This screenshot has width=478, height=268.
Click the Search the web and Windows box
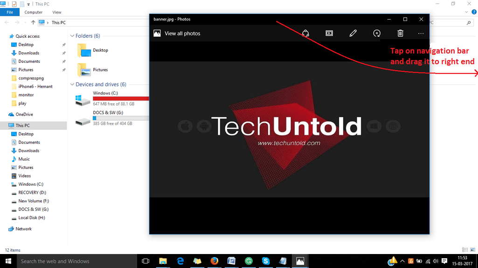click(77, 261)
